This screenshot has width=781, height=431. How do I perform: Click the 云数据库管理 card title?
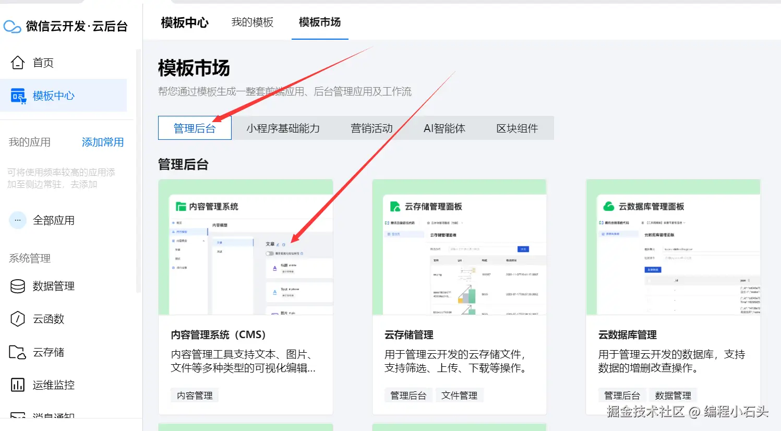coord(628,335)
